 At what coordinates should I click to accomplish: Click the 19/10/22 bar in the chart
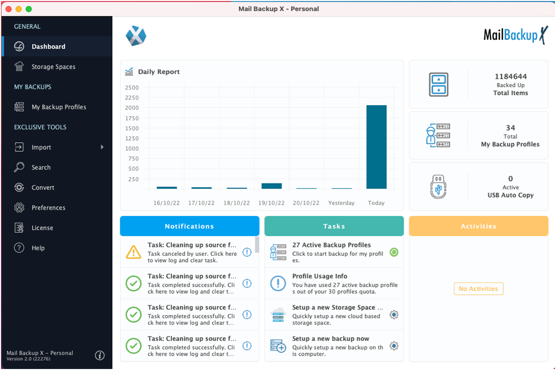click(272, 186)
